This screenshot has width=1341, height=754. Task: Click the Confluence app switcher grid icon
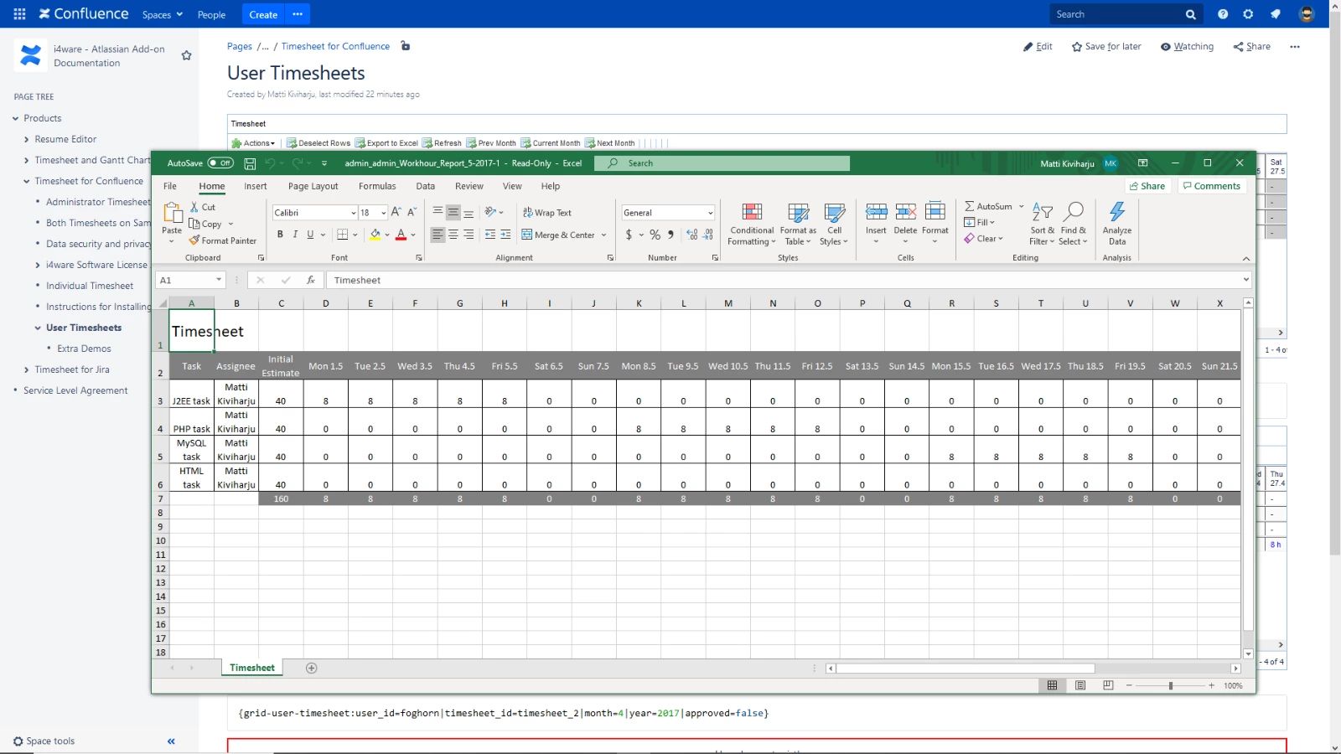click(19, 14)
